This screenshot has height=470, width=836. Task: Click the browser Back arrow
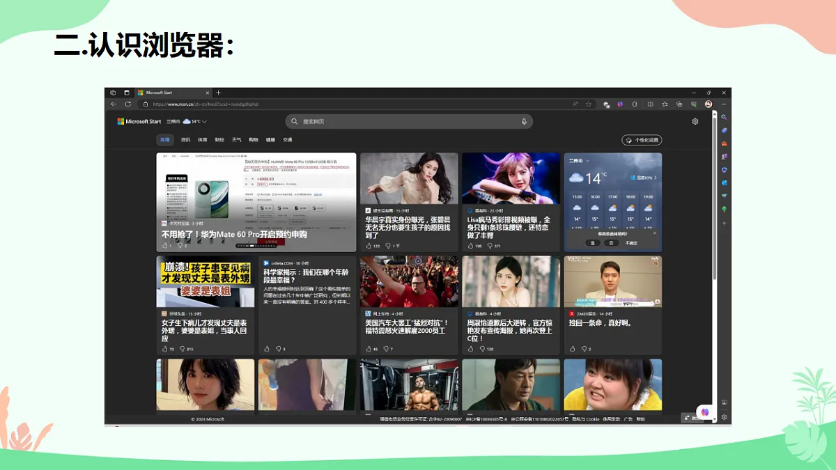coord(114,104)
